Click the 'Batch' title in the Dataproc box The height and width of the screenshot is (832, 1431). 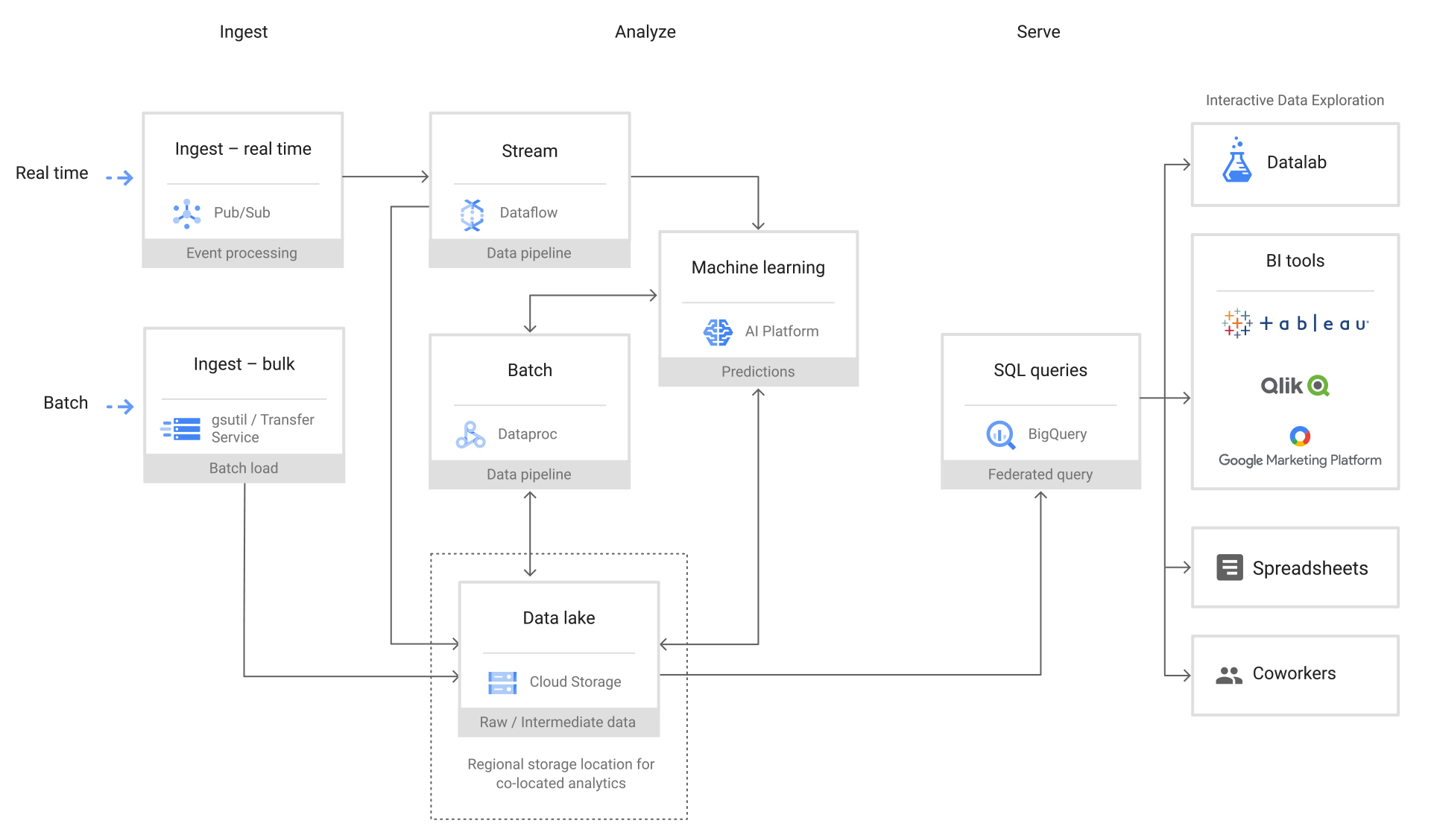pyautogui.click(x=530, y=370)
